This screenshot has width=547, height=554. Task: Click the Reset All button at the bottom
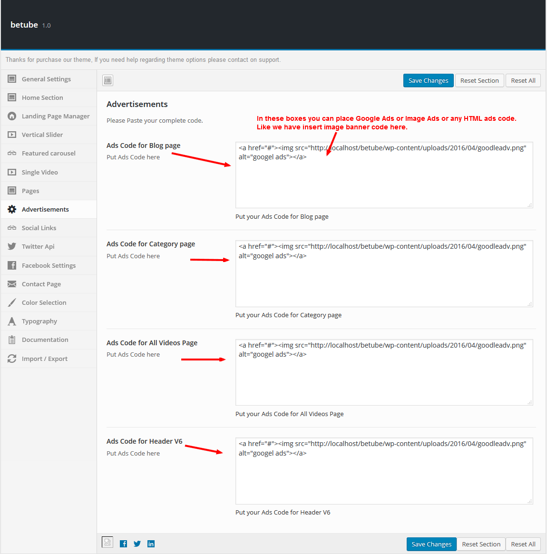point(523,544)
